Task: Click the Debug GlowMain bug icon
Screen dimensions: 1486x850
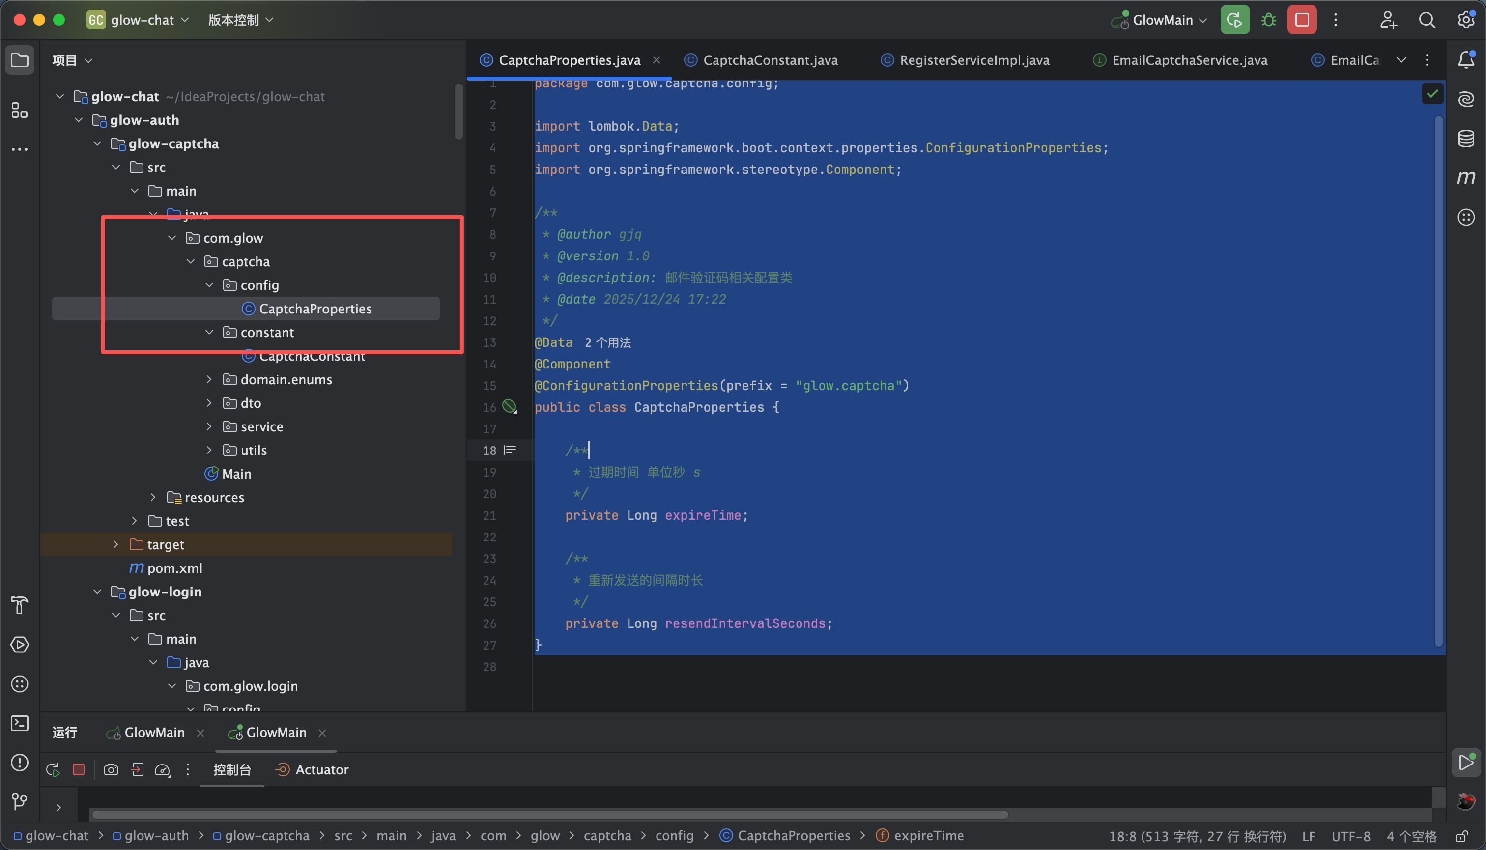Action: coord(1268,20)
